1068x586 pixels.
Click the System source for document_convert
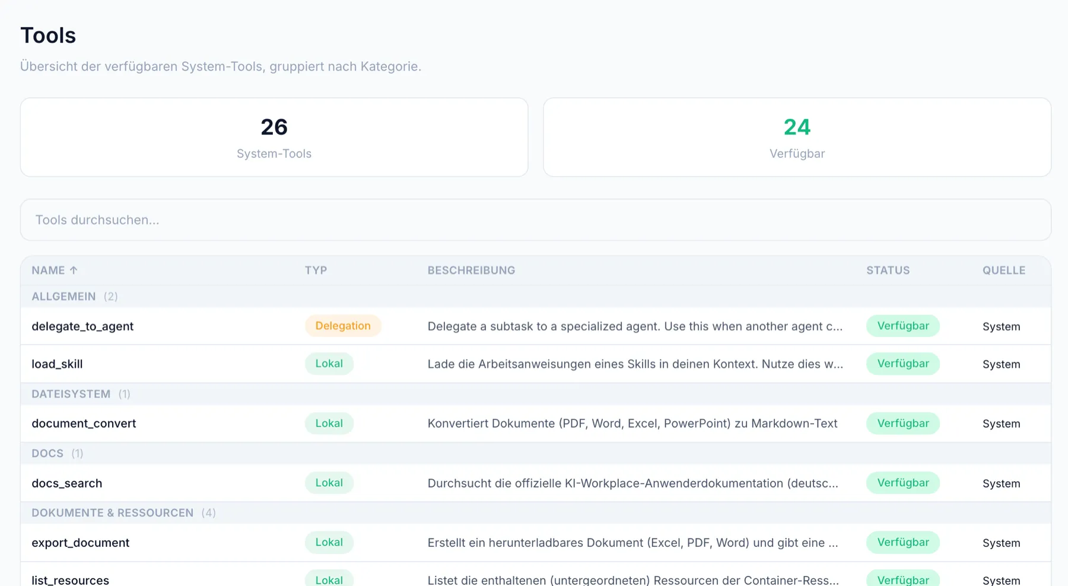click(1002, 424)
